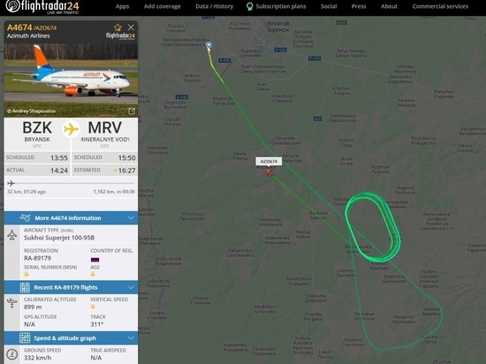Expand Recent RA-89179 flights section
This screenshot has height=364, width=486.
pos(71,287)
